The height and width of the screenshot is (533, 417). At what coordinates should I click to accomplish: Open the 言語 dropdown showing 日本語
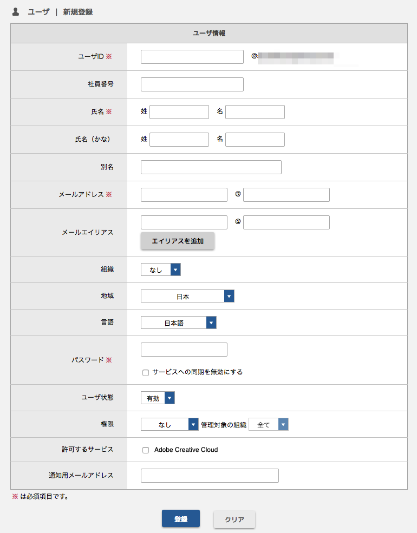(x=179, y=323)
